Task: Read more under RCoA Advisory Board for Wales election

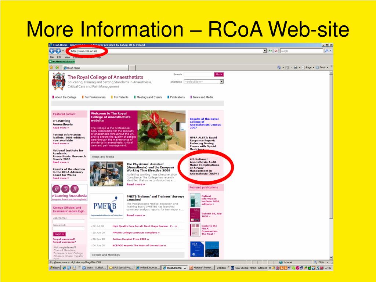Action: pyautogui.click(x=61, y=178)
